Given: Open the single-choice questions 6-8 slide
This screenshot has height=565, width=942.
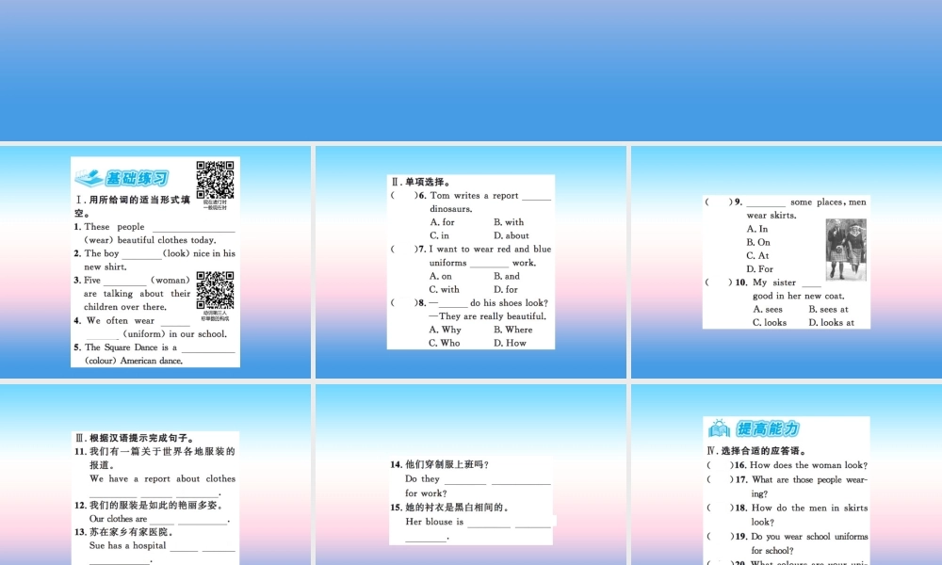Looking at the screenshot, I should coord(471,262).
